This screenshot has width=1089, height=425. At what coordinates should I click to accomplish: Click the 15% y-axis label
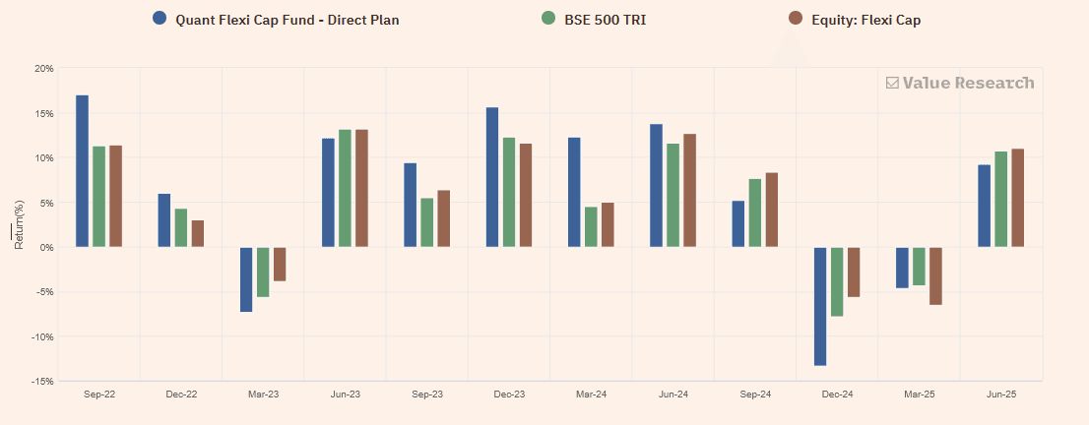click(44, 113)
